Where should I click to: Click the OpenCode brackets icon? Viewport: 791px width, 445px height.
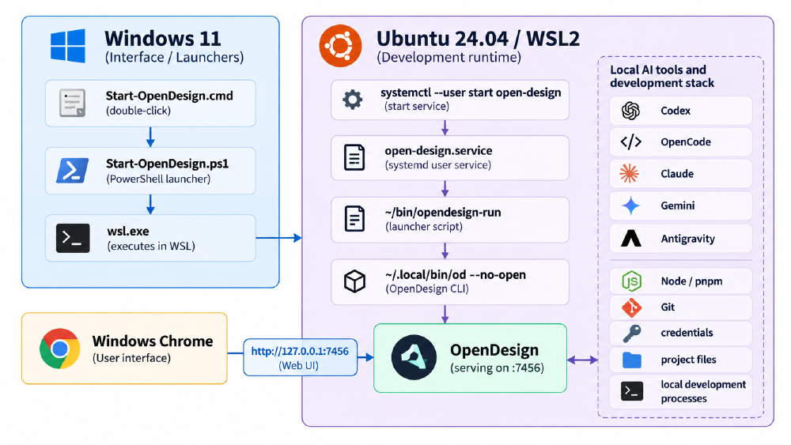(630, 142)
